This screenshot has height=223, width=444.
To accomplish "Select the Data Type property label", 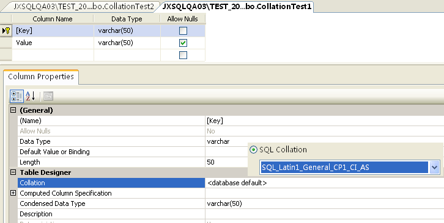I will [35, 141].
